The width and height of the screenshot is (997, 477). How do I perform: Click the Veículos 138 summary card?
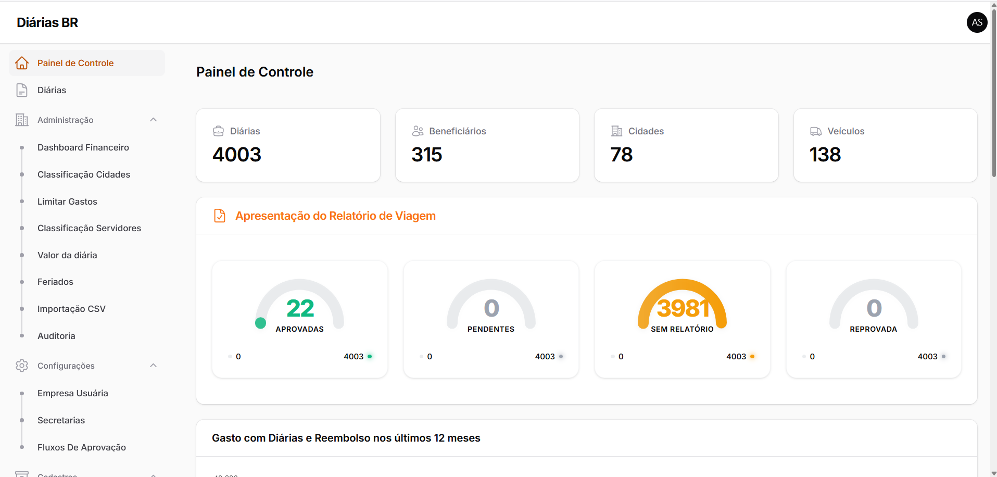[885, 145]
